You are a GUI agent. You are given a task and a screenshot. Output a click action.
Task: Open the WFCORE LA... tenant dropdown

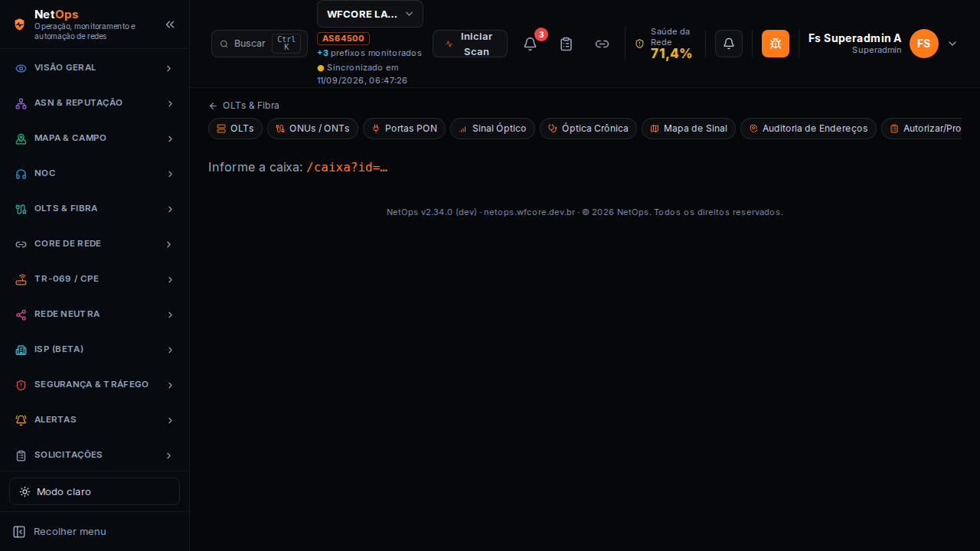(370, 14)
